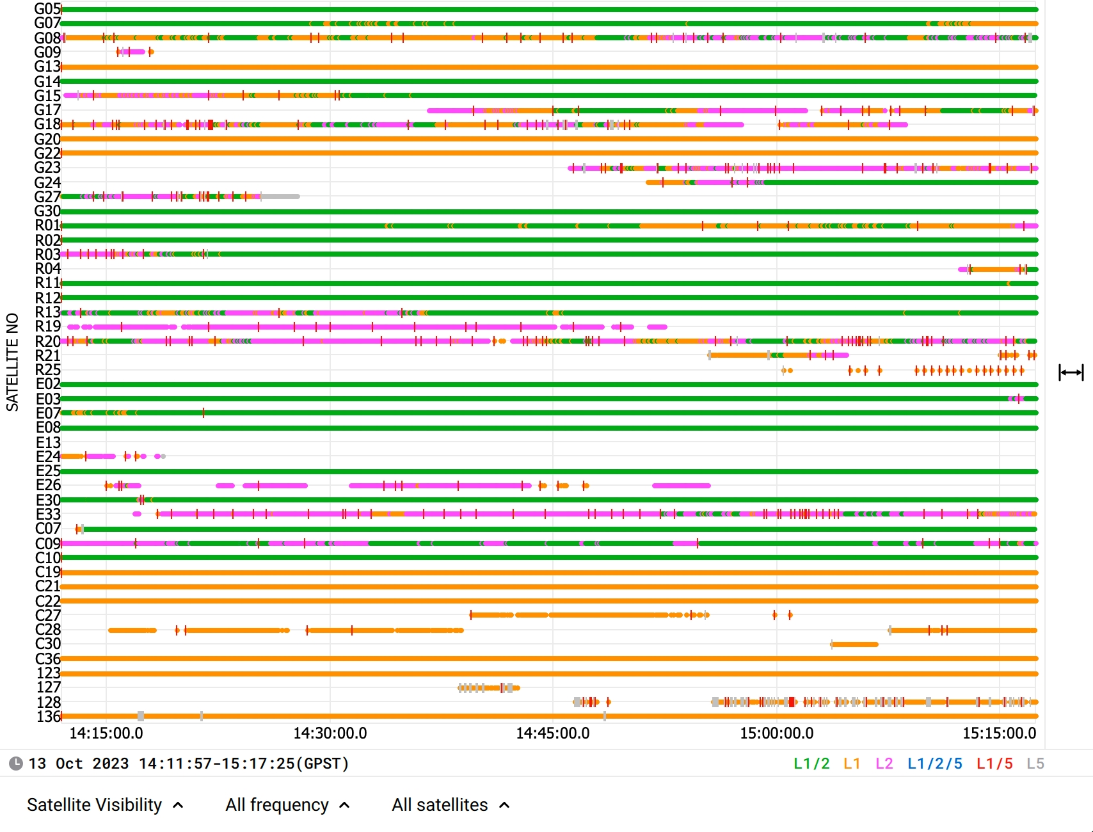Open the Satellite Visibility dropdown

point(105,805)
